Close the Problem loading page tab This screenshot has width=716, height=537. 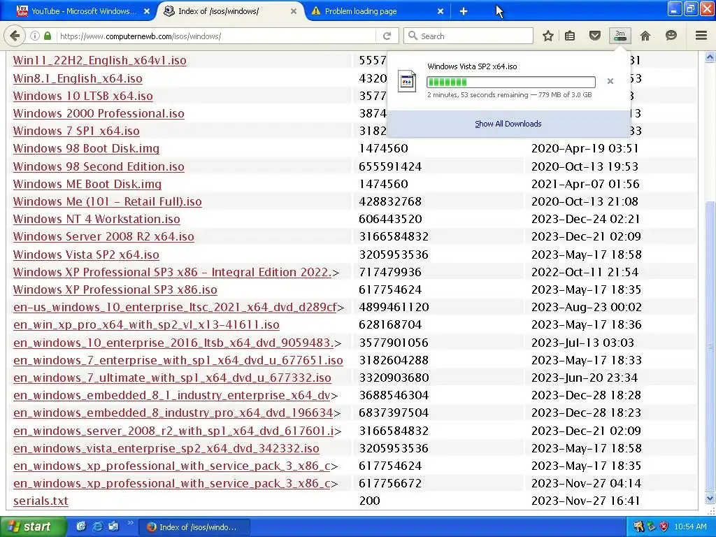click(441, 11)
